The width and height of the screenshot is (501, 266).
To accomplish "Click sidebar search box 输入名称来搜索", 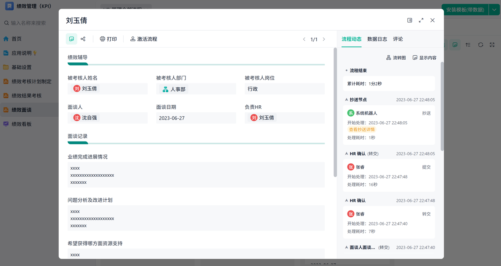I will pyautogui.click(x=29, y=23).
